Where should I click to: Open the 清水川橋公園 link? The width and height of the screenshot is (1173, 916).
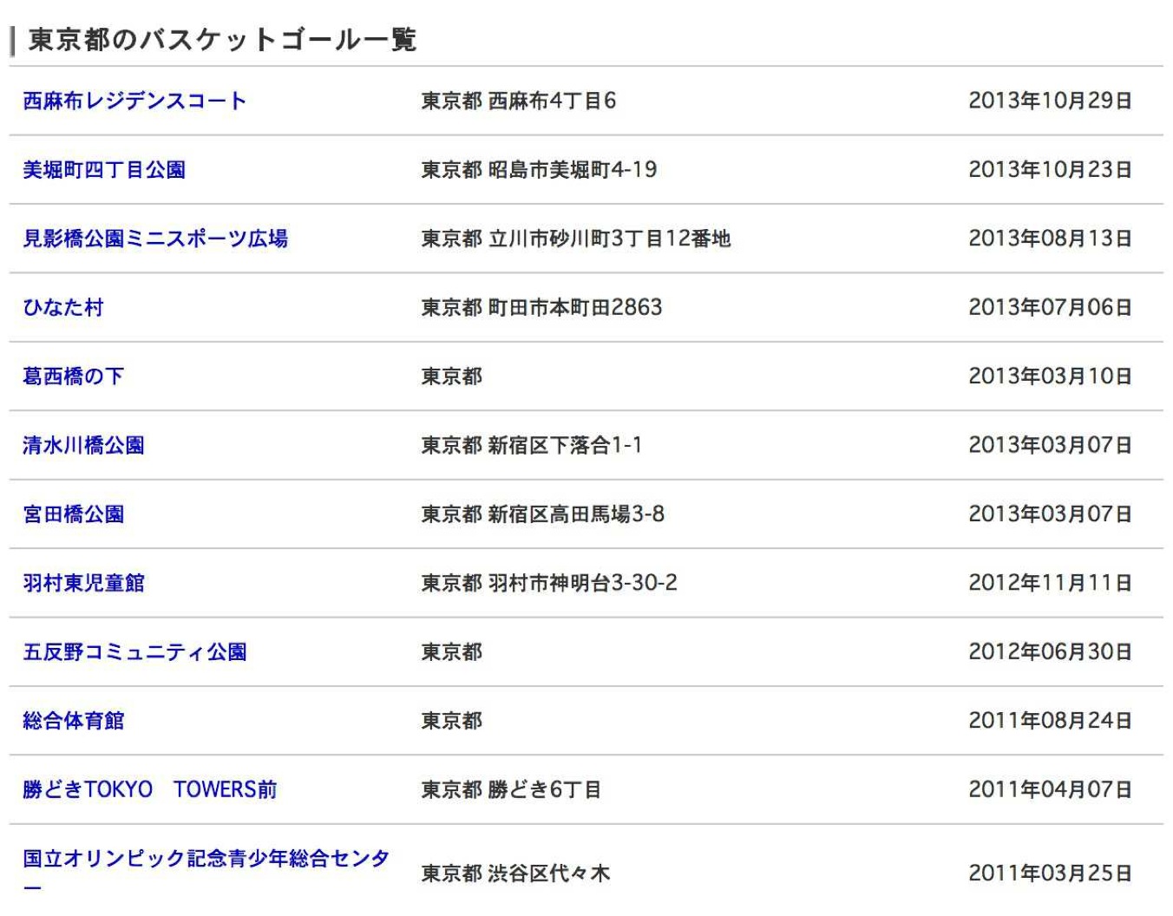(x=83, y=445)
